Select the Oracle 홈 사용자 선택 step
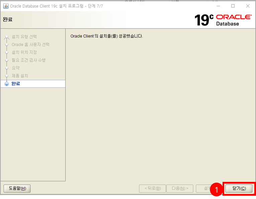Screen dimensions: 256x199 (30, 44)
